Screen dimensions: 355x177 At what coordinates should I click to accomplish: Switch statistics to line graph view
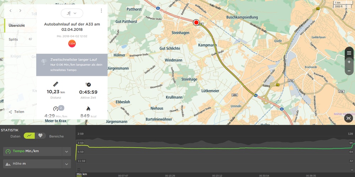point(29,136)
